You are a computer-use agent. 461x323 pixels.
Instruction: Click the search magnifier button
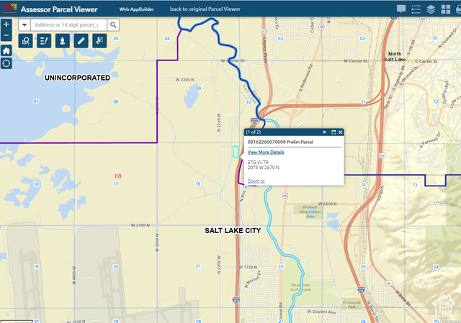pos(113,24)
